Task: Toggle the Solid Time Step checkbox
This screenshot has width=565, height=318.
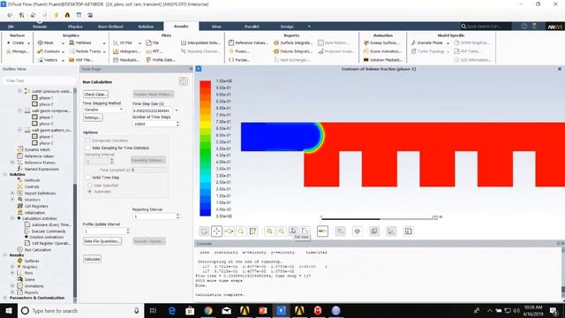Action: (x=88, y=178)
